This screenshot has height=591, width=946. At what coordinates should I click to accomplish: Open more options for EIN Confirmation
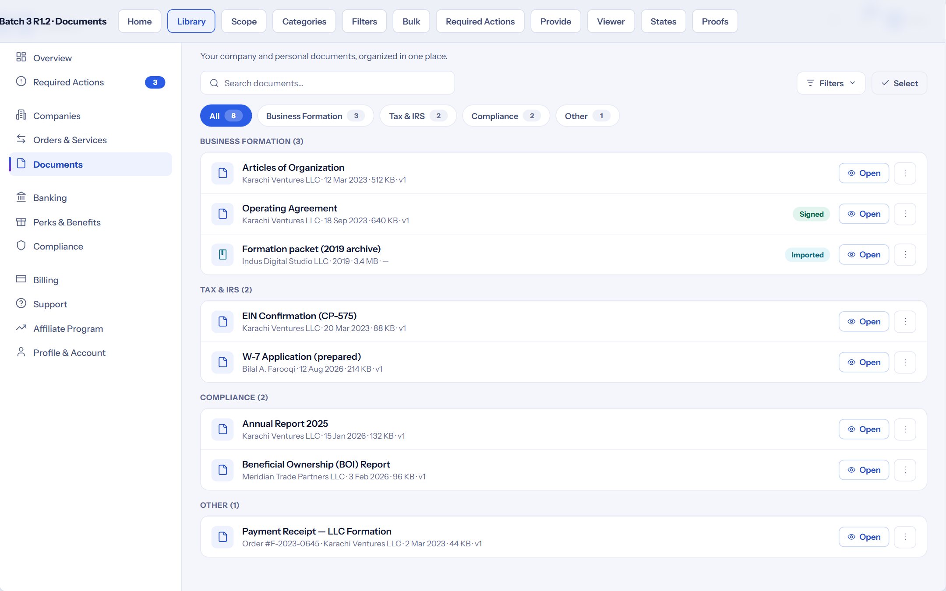[905, 322]
